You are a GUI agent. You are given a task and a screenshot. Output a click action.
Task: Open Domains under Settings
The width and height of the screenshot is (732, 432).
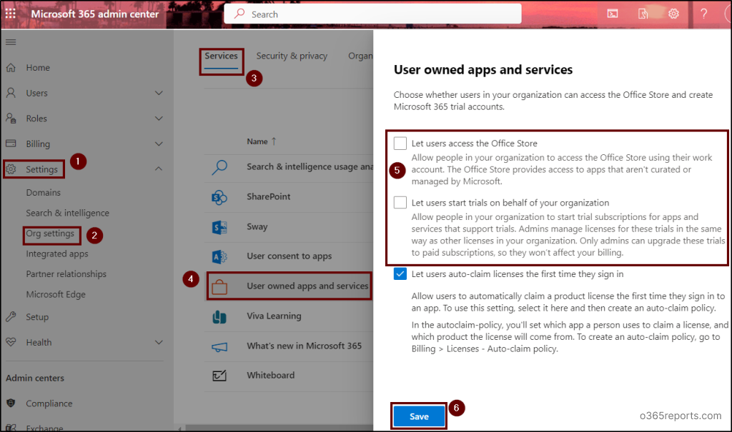pyautogui.click(x=44, y=192)
